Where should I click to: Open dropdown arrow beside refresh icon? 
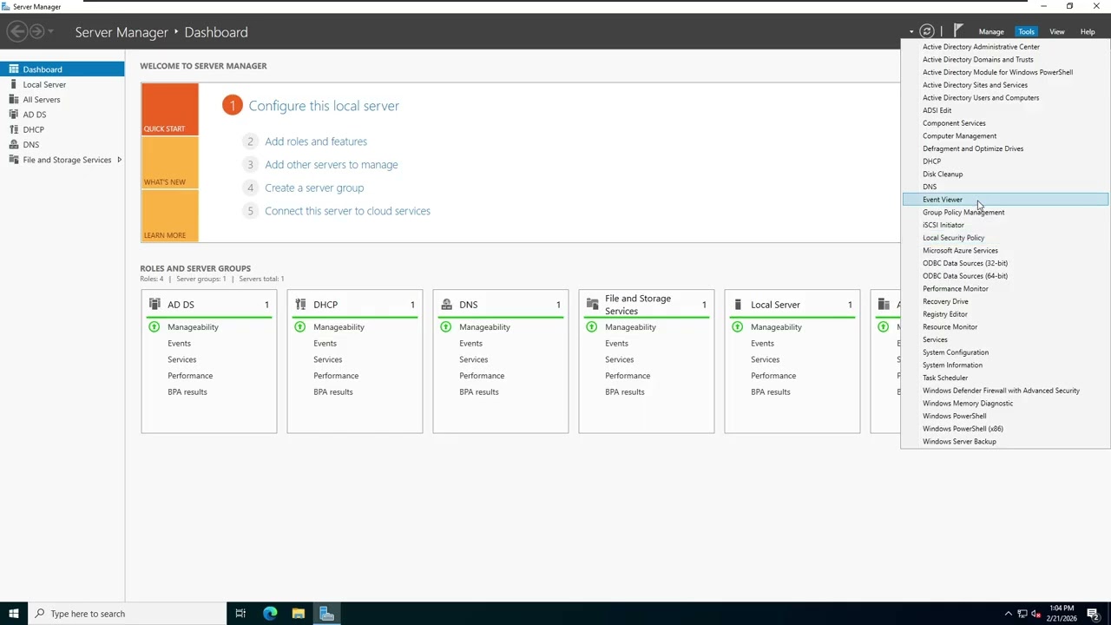click(911, 32)
